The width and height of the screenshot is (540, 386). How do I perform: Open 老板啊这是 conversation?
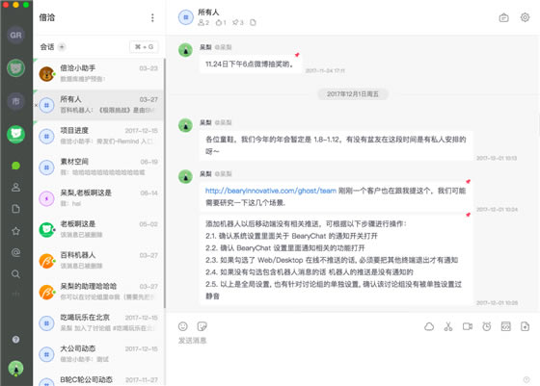pos(99,230)
